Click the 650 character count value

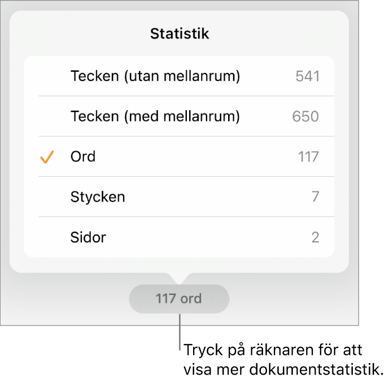(305, 116)
